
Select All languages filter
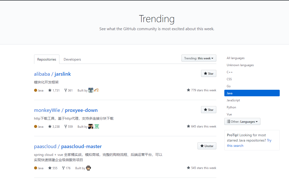(x=236, y=58)
